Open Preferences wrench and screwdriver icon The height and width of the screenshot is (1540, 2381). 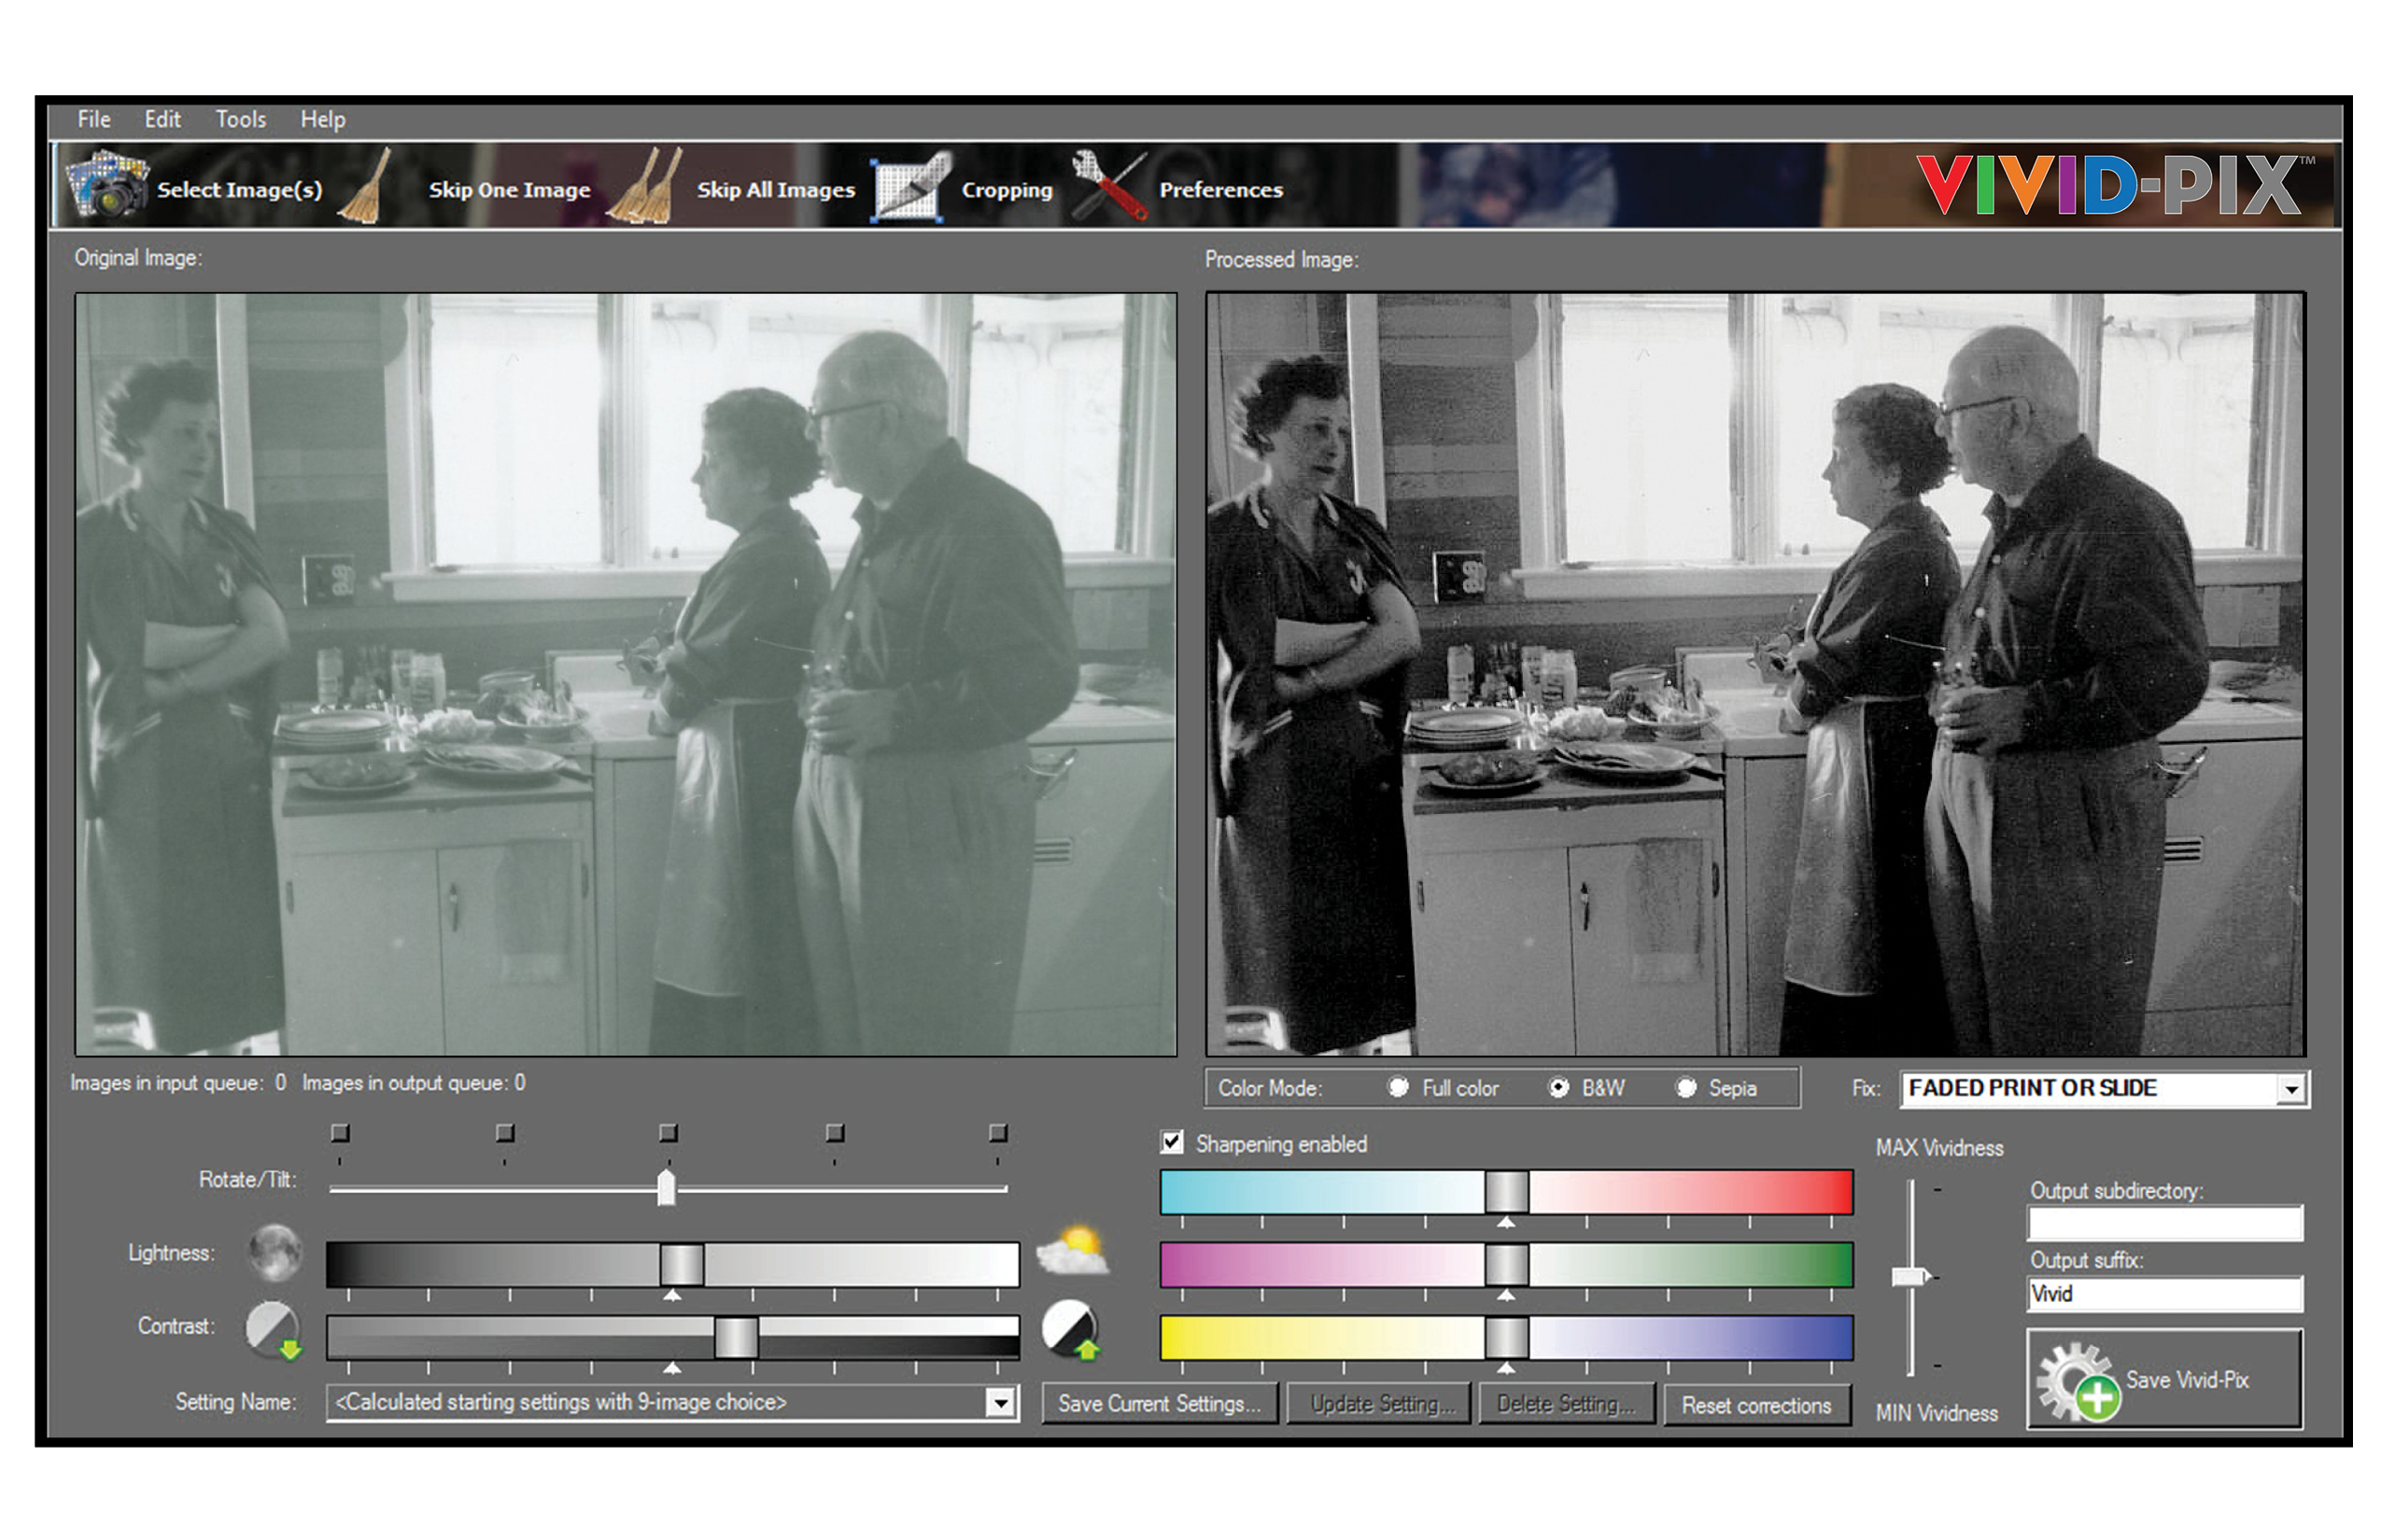point(1108,187)
